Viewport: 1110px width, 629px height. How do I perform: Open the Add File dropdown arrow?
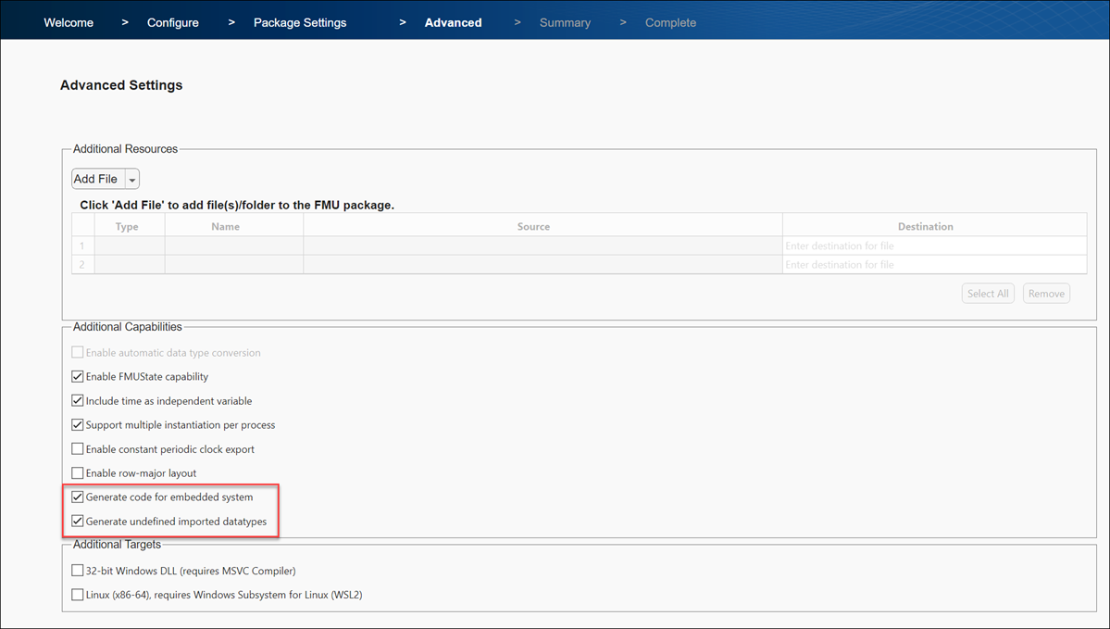[131, 178]
